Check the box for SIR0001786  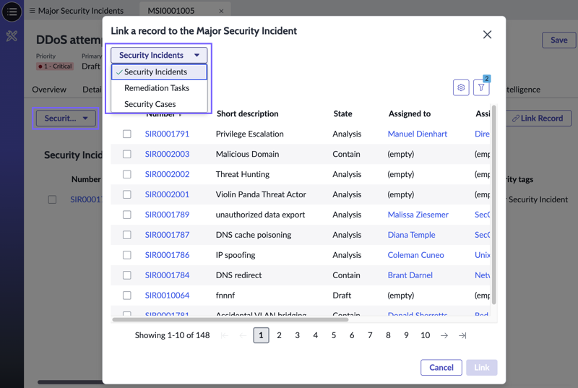pyautogui.click(x=127, y=255)
